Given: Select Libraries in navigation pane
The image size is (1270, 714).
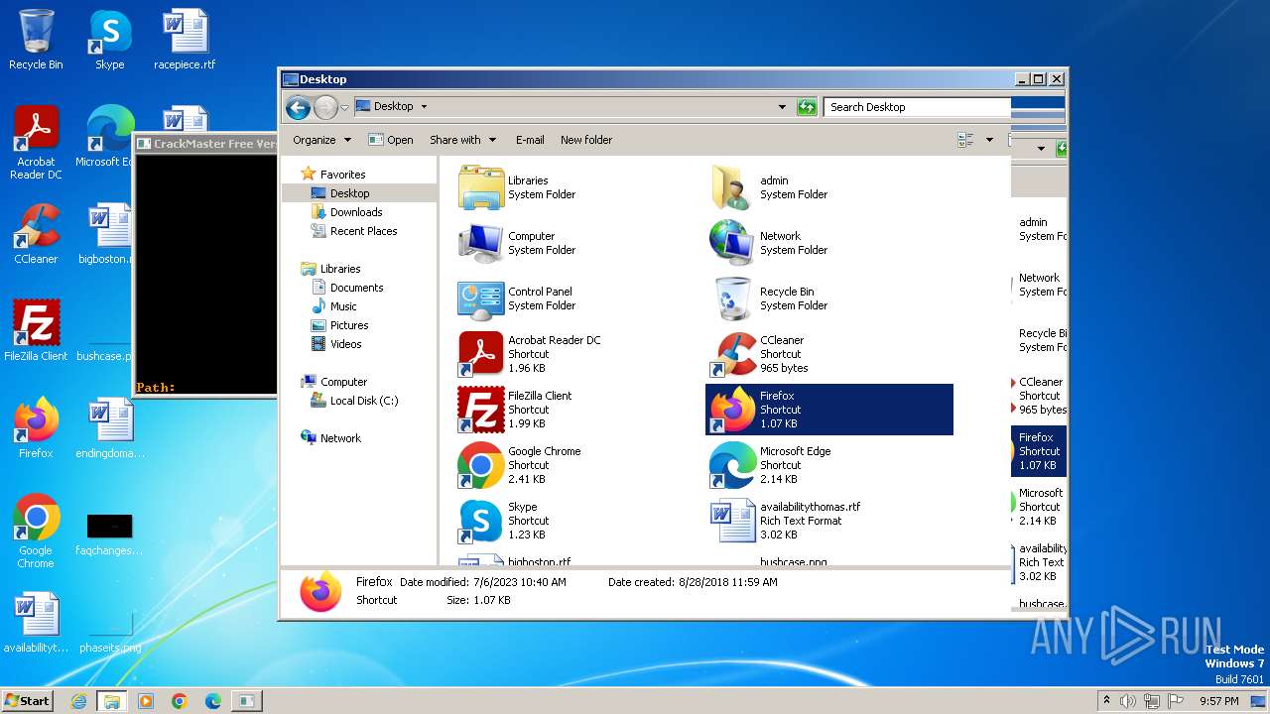Looking at the screenshot, I should point(330,269).
